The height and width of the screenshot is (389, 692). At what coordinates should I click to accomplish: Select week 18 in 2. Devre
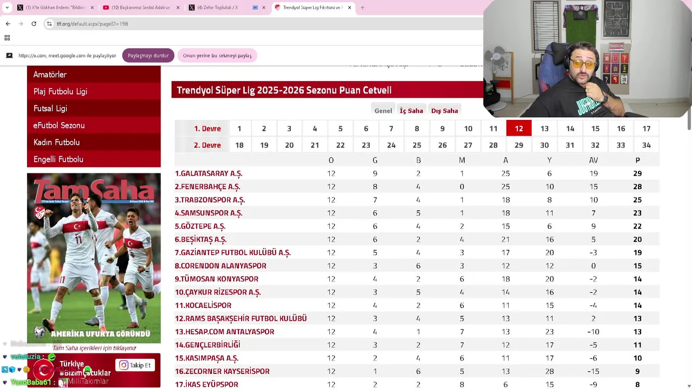[x=239, y=145]
